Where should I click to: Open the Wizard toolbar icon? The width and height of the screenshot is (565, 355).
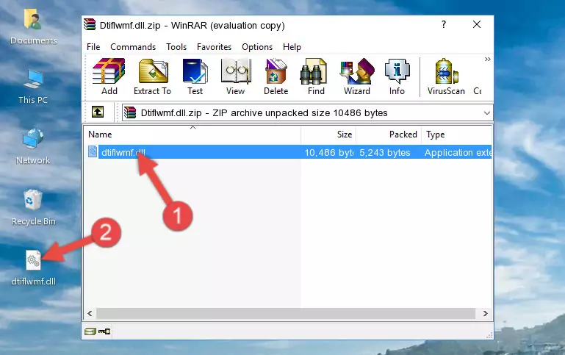coord(357,76)
